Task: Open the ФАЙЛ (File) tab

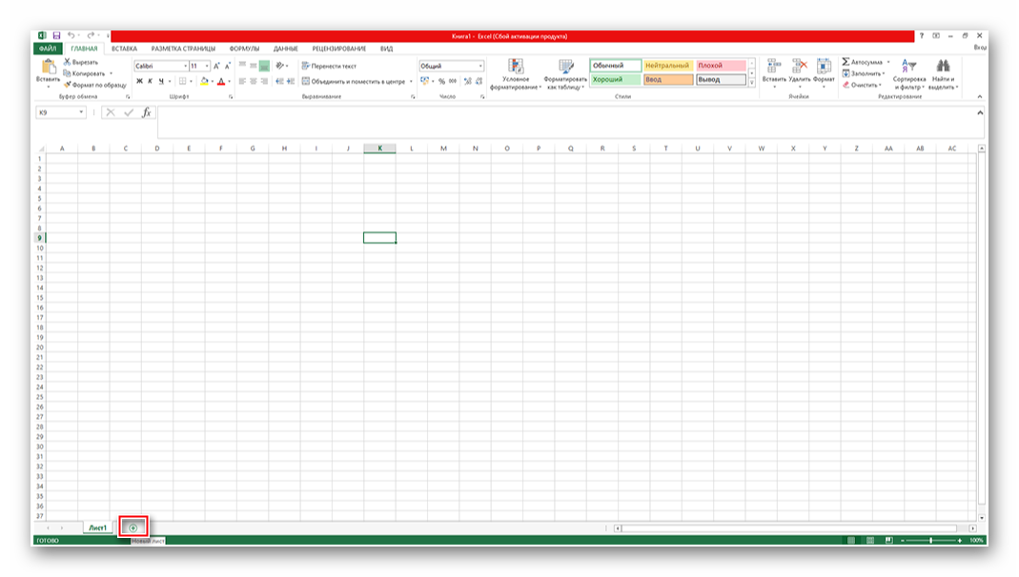Action: [48, 49]
